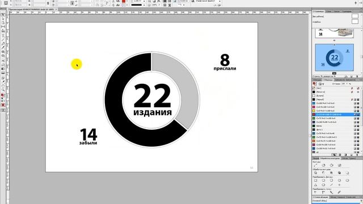Click Close Path icon in Pathfinder panel
The width and height of the screenshot is (363, 204).
[x=331, y=165]
